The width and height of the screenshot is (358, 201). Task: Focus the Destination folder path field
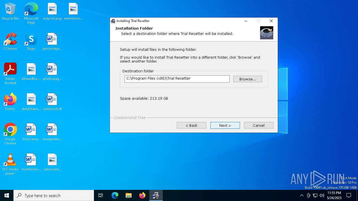pyautogui.click(x=177, y=79)
